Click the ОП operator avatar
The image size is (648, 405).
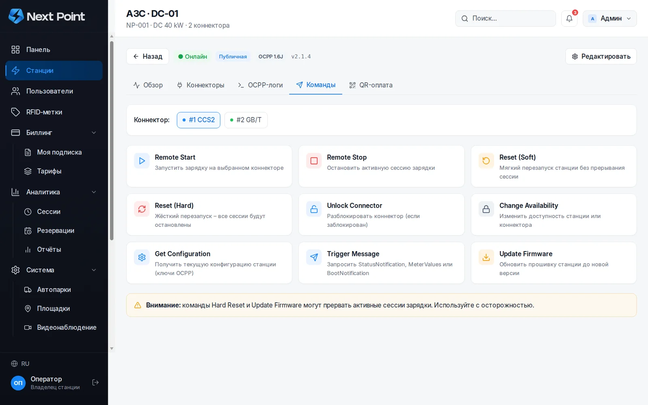point(18,383)
